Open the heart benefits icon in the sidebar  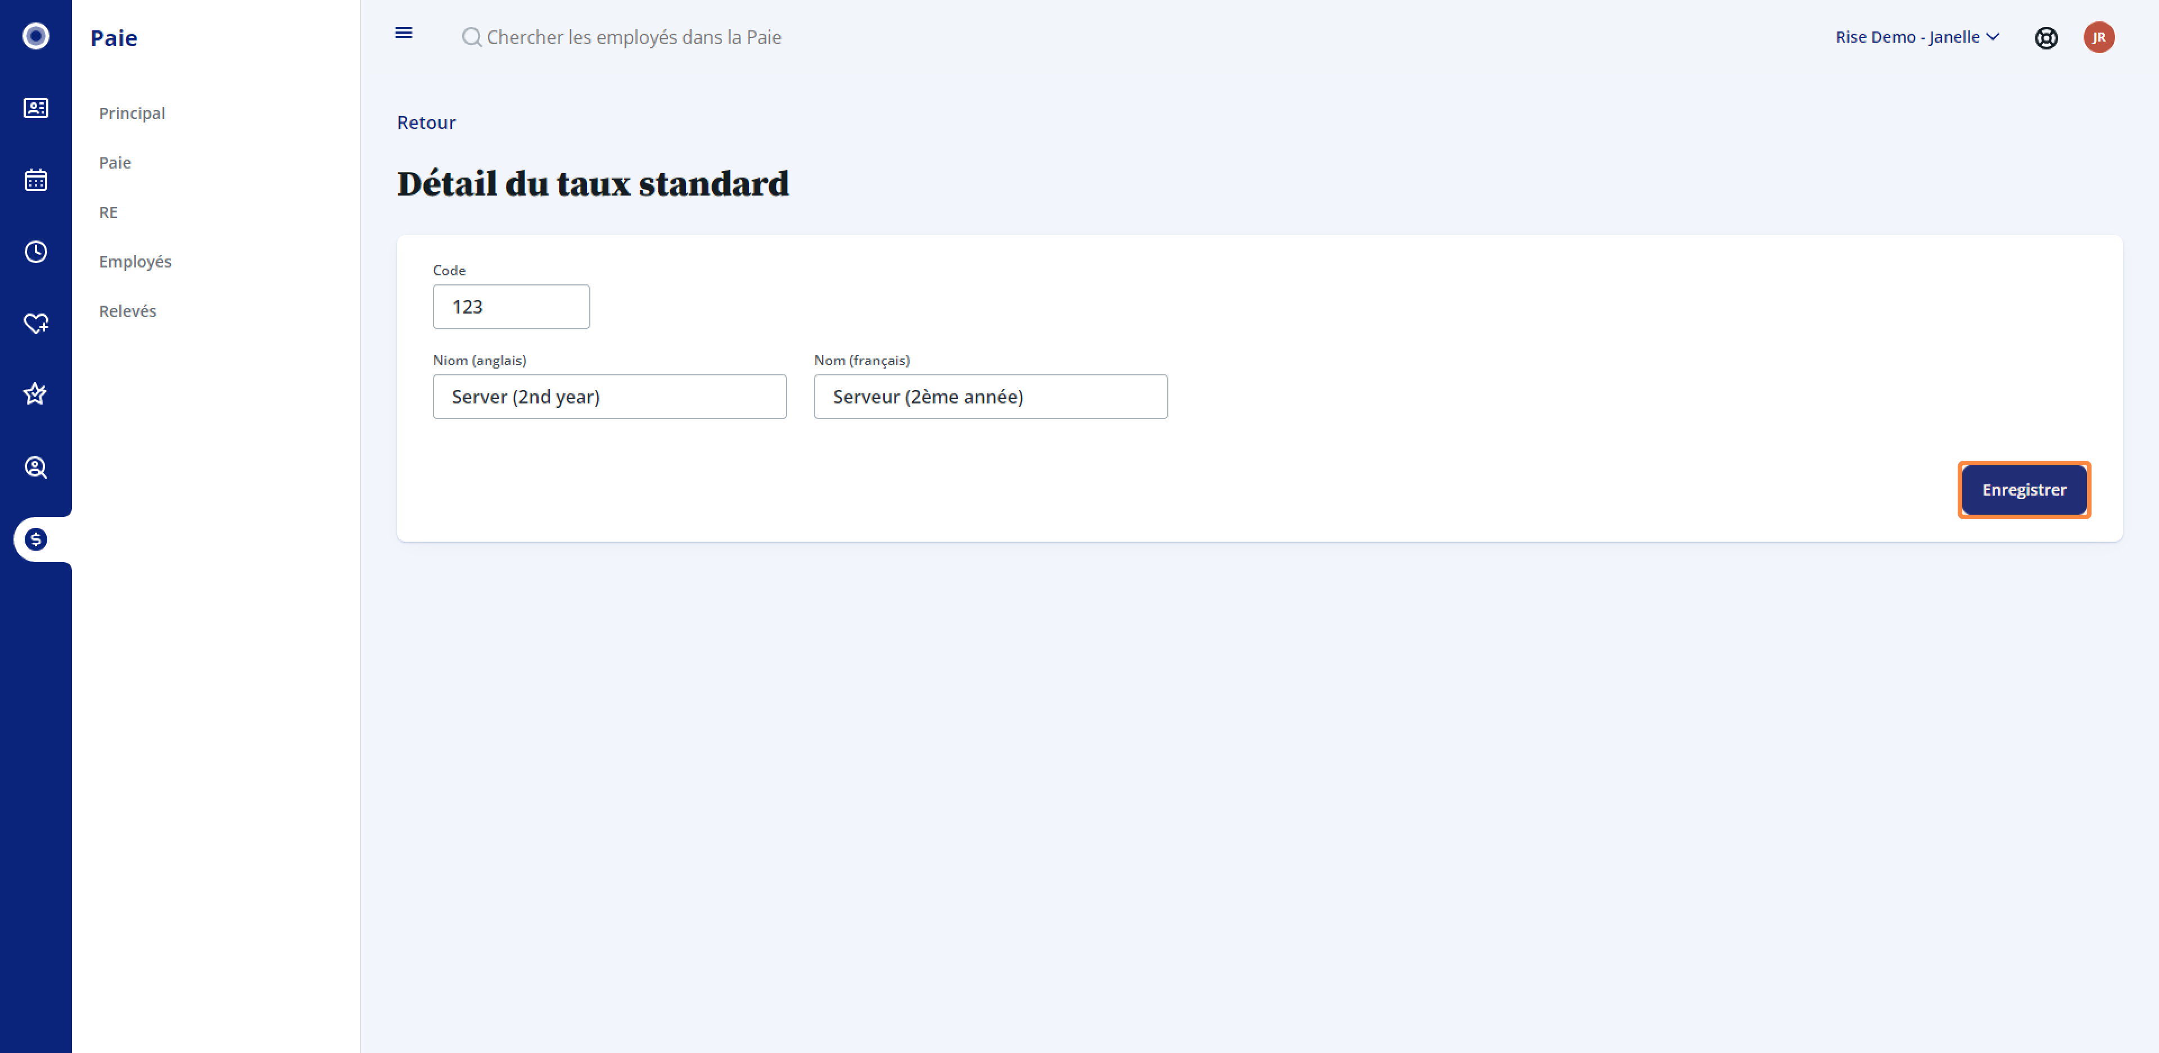pyautogui.click(x=35, y=323)
